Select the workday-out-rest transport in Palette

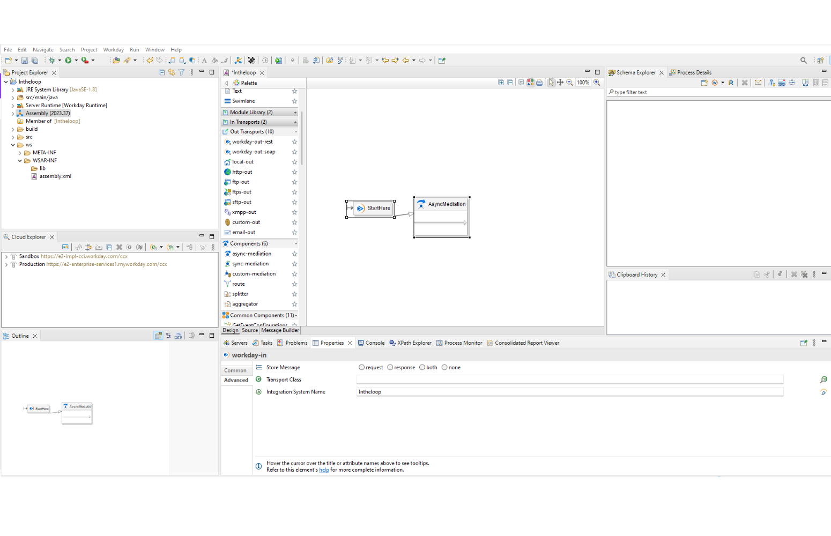click(254, 142)
